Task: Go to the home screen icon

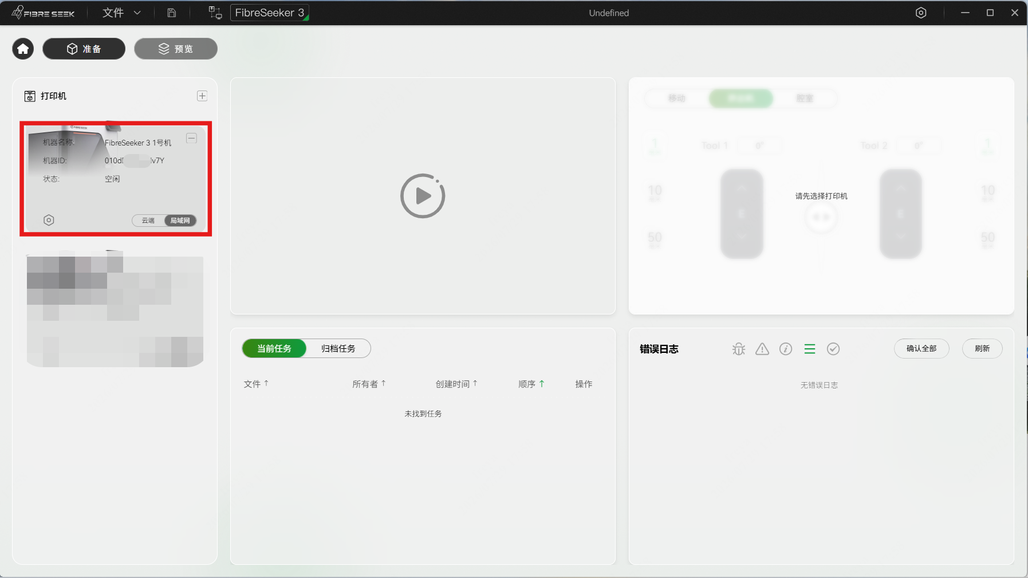Action: point(23,49)
